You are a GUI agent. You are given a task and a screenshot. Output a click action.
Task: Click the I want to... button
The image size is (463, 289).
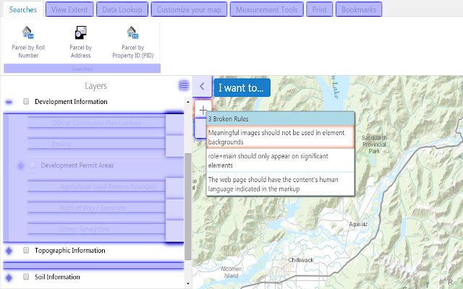click(x=242, y=87)
